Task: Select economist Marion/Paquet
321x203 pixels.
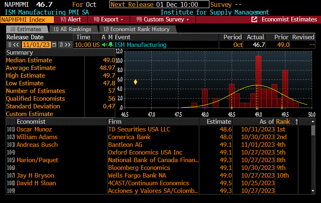Action: pos(37,160)
